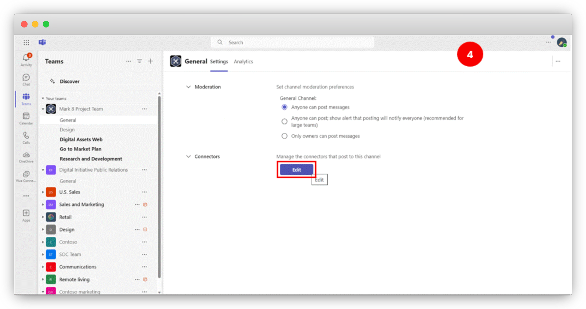Open the Apps store icon
This screenshot has height=309, width=586.
pyautogui.click(x=26, y=213)
